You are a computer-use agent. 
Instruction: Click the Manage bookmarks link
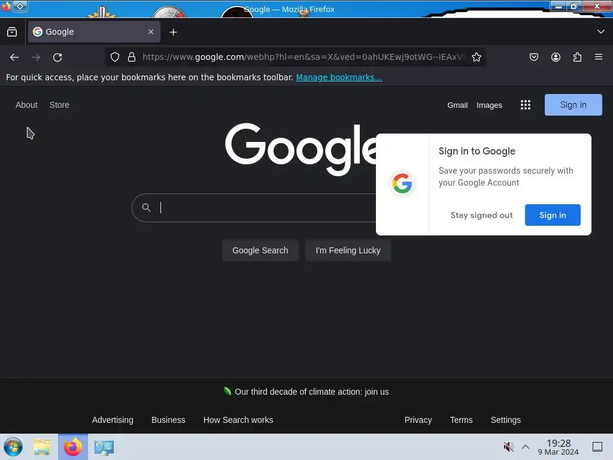(x=339, y=77)
